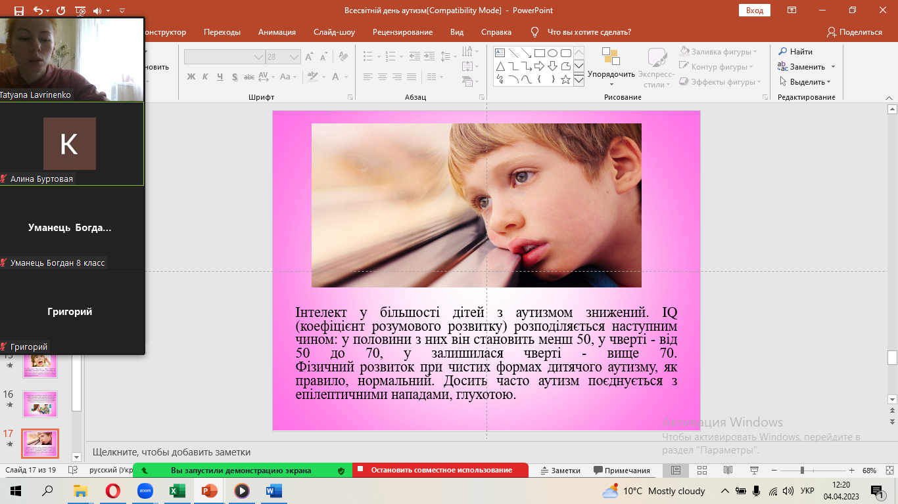Center the paragraph text
Image resolution: width=898 pixels, height=504 pixels.
383,77
